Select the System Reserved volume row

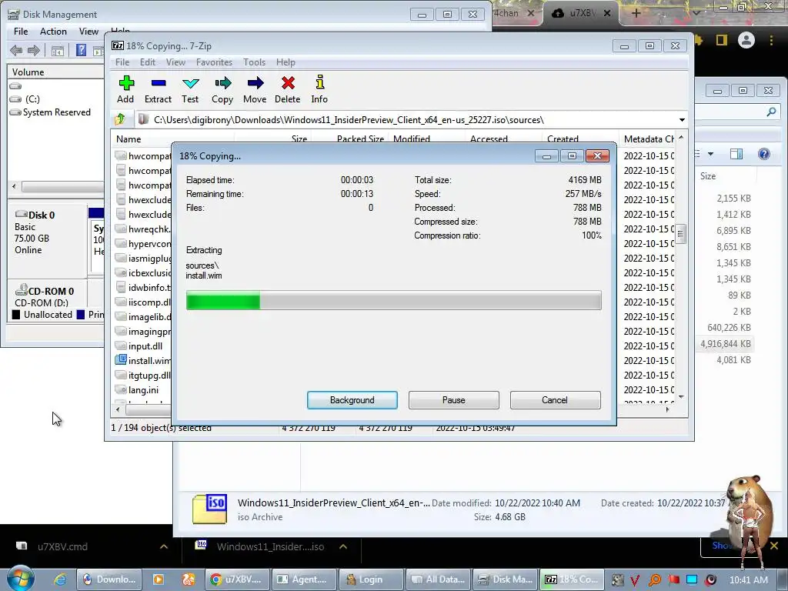[x=57, y=112]
